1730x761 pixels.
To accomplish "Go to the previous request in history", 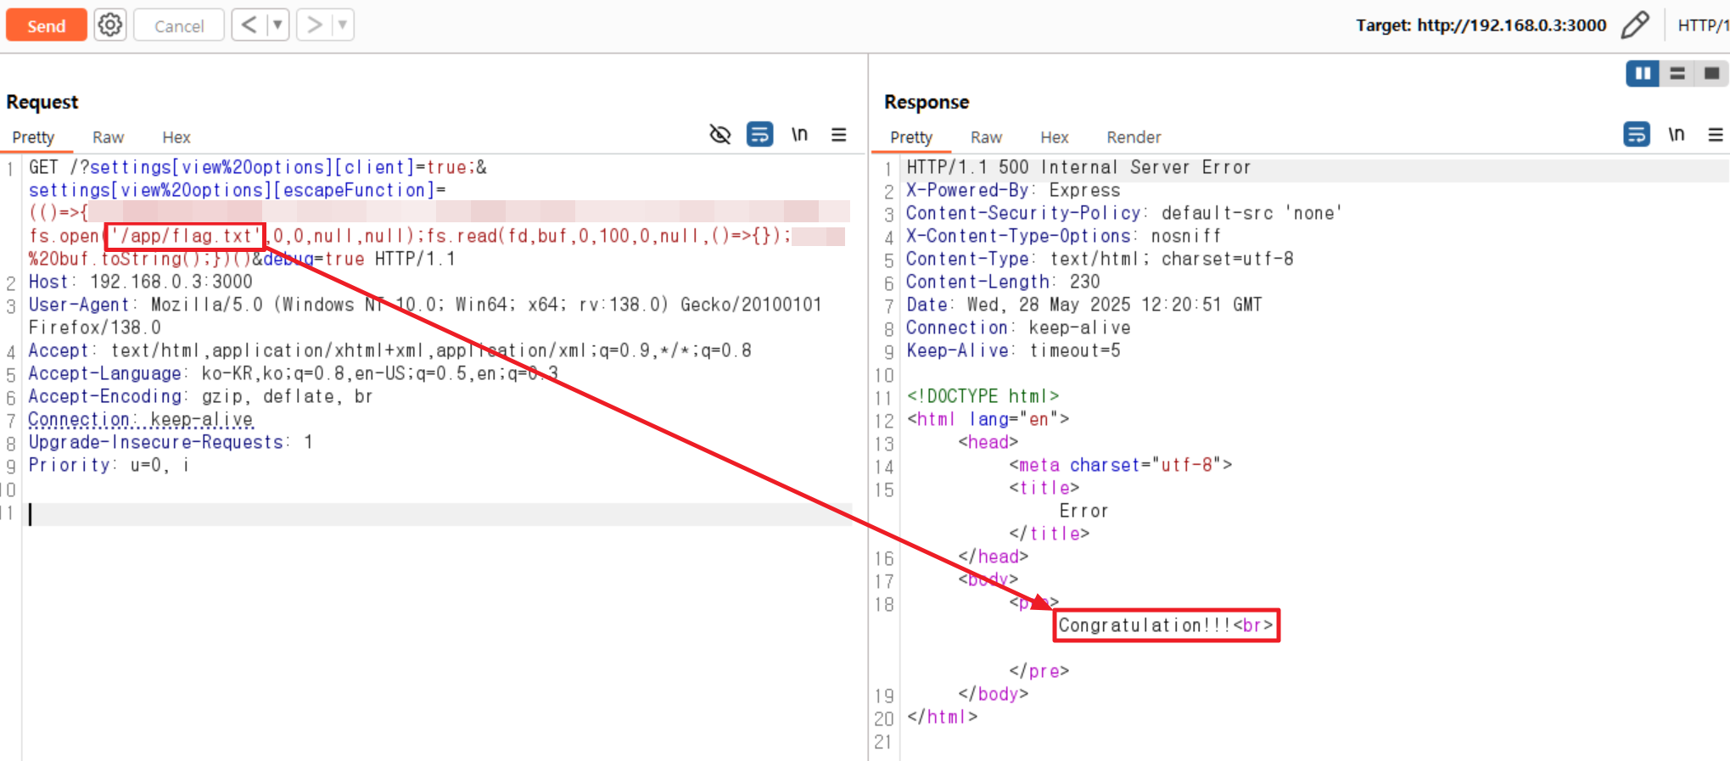I will 249,25.
